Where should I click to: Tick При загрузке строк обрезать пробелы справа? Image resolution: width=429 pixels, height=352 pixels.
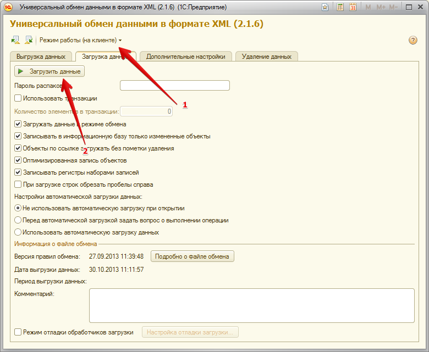point(18,185)
